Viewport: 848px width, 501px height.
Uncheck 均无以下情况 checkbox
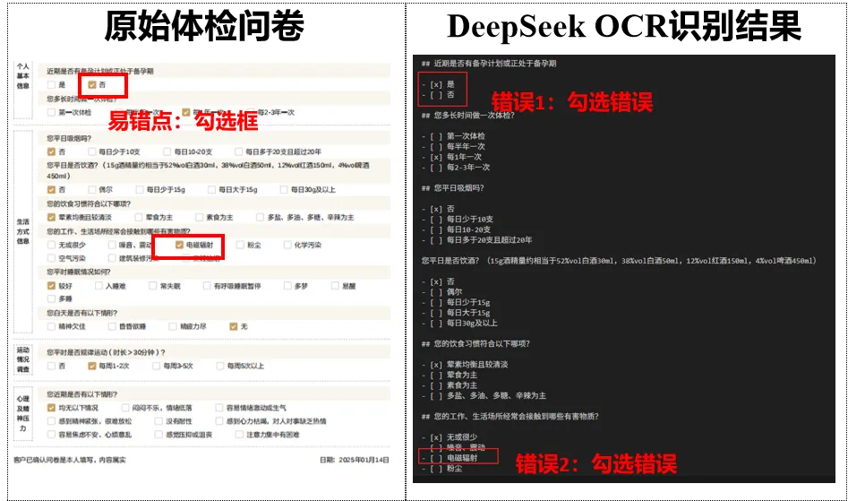[x=51, y=407]
